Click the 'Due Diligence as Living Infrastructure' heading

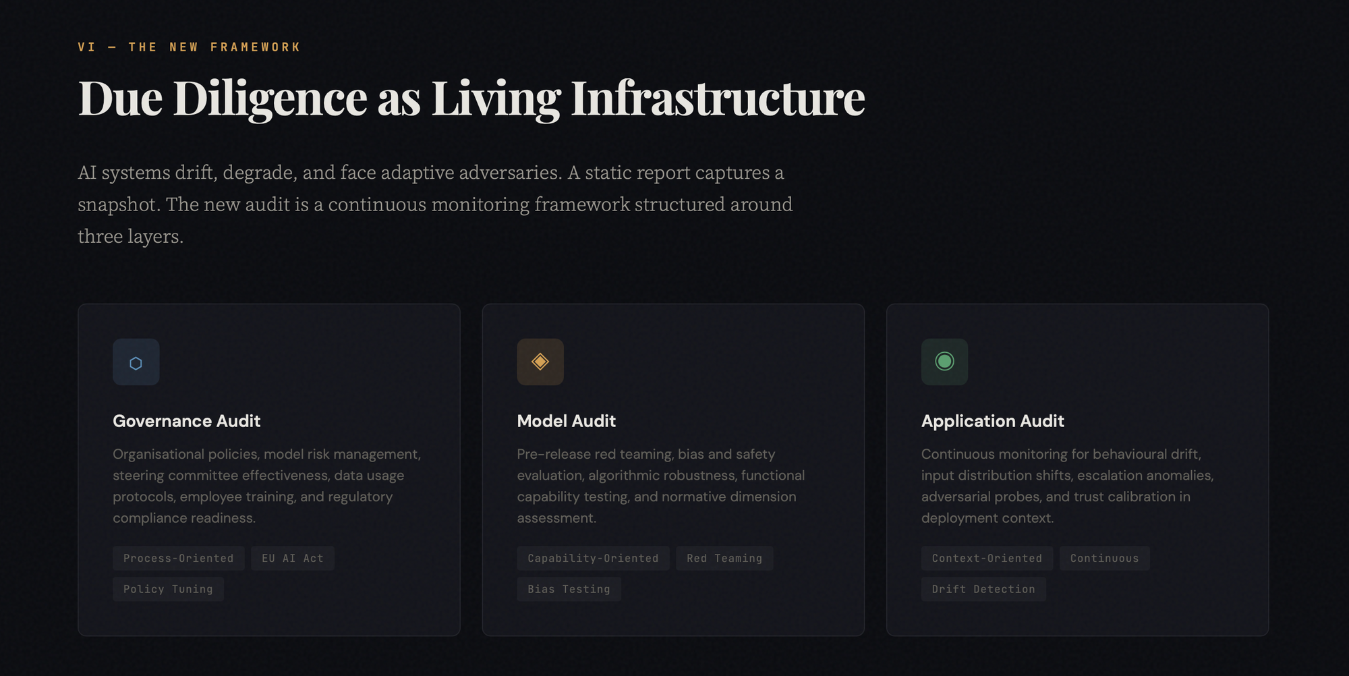click(471, 98)
